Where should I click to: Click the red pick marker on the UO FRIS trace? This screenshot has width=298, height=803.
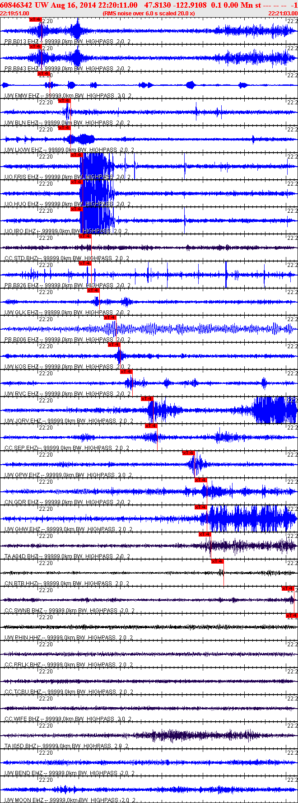(76, 155)
